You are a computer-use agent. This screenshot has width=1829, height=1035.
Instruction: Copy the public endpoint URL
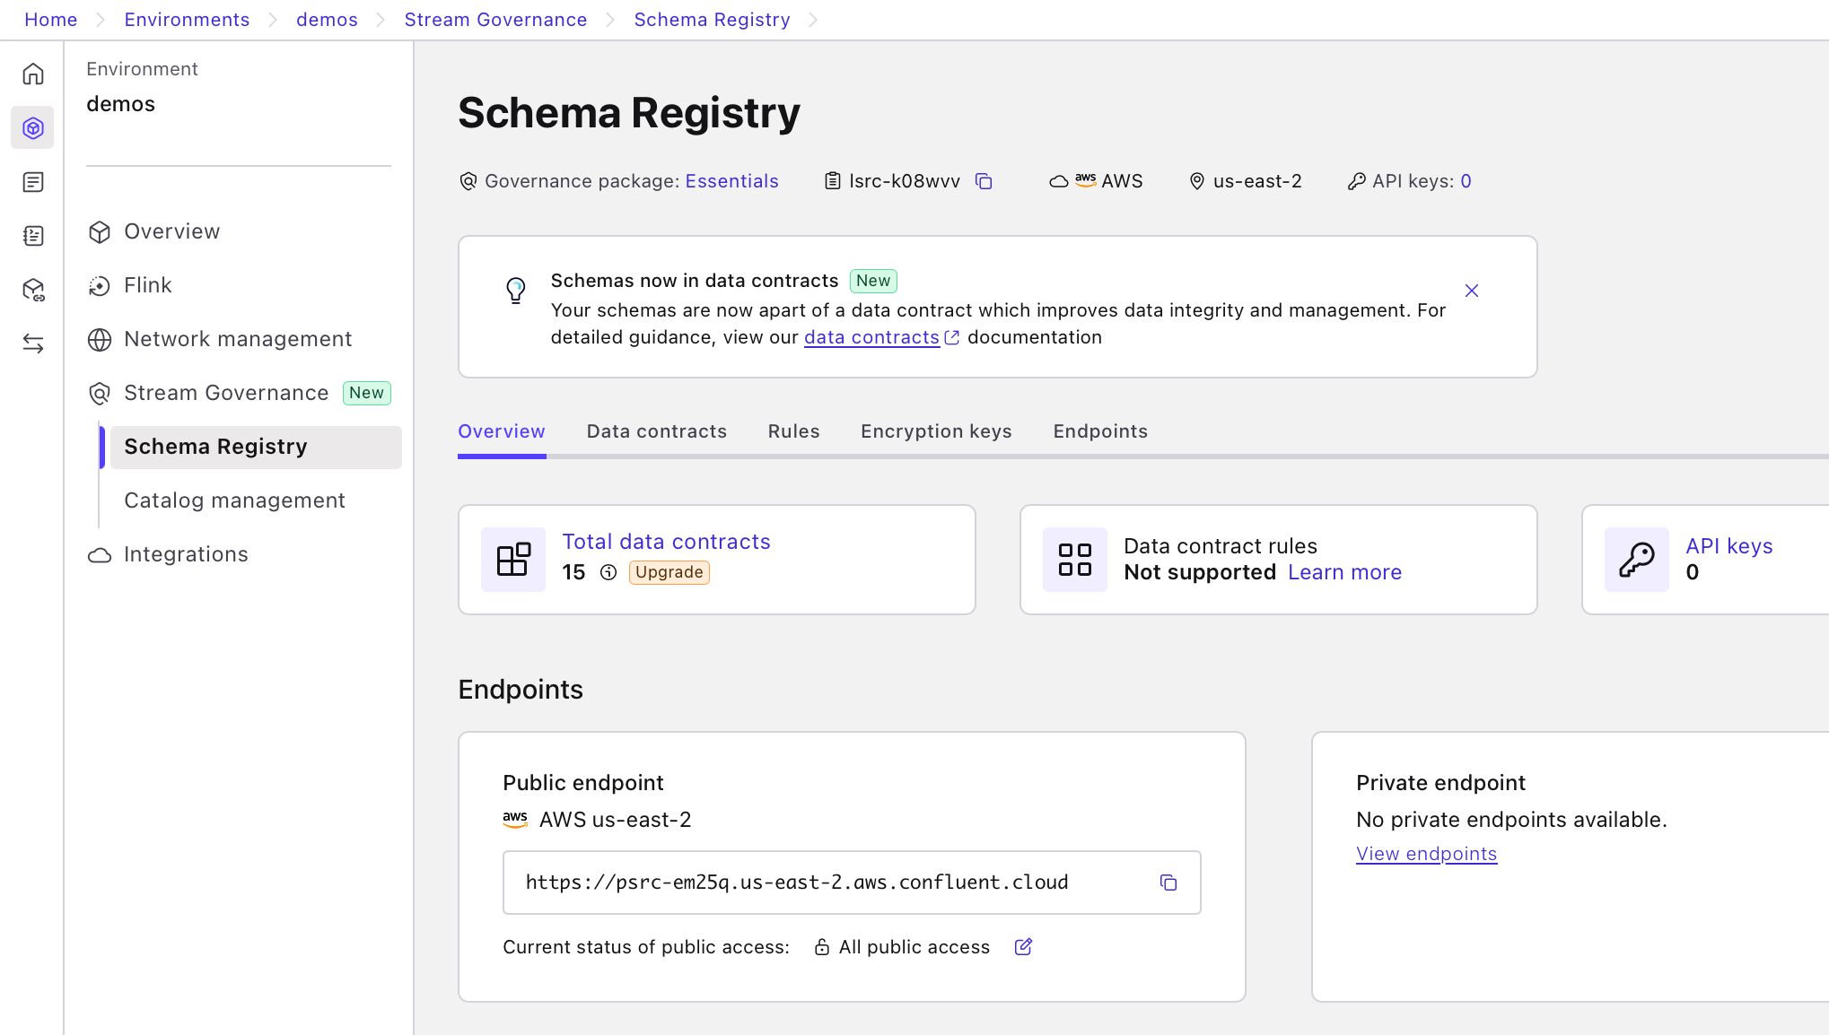point(1168,883)
